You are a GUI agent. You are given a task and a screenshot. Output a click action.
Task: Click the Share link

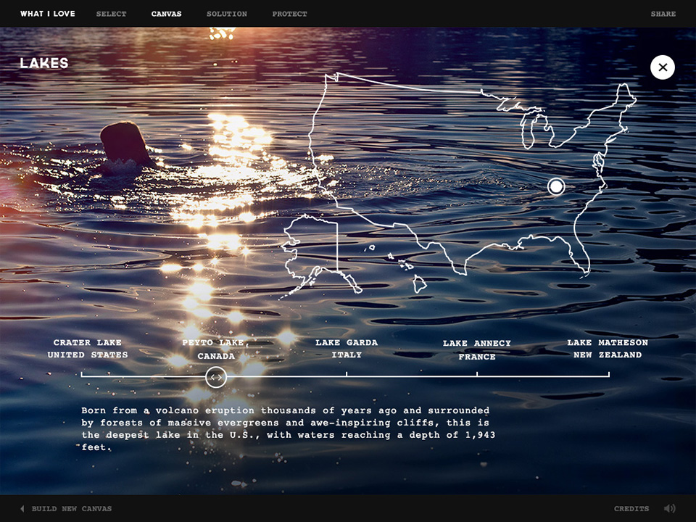(x=663, y=14)
